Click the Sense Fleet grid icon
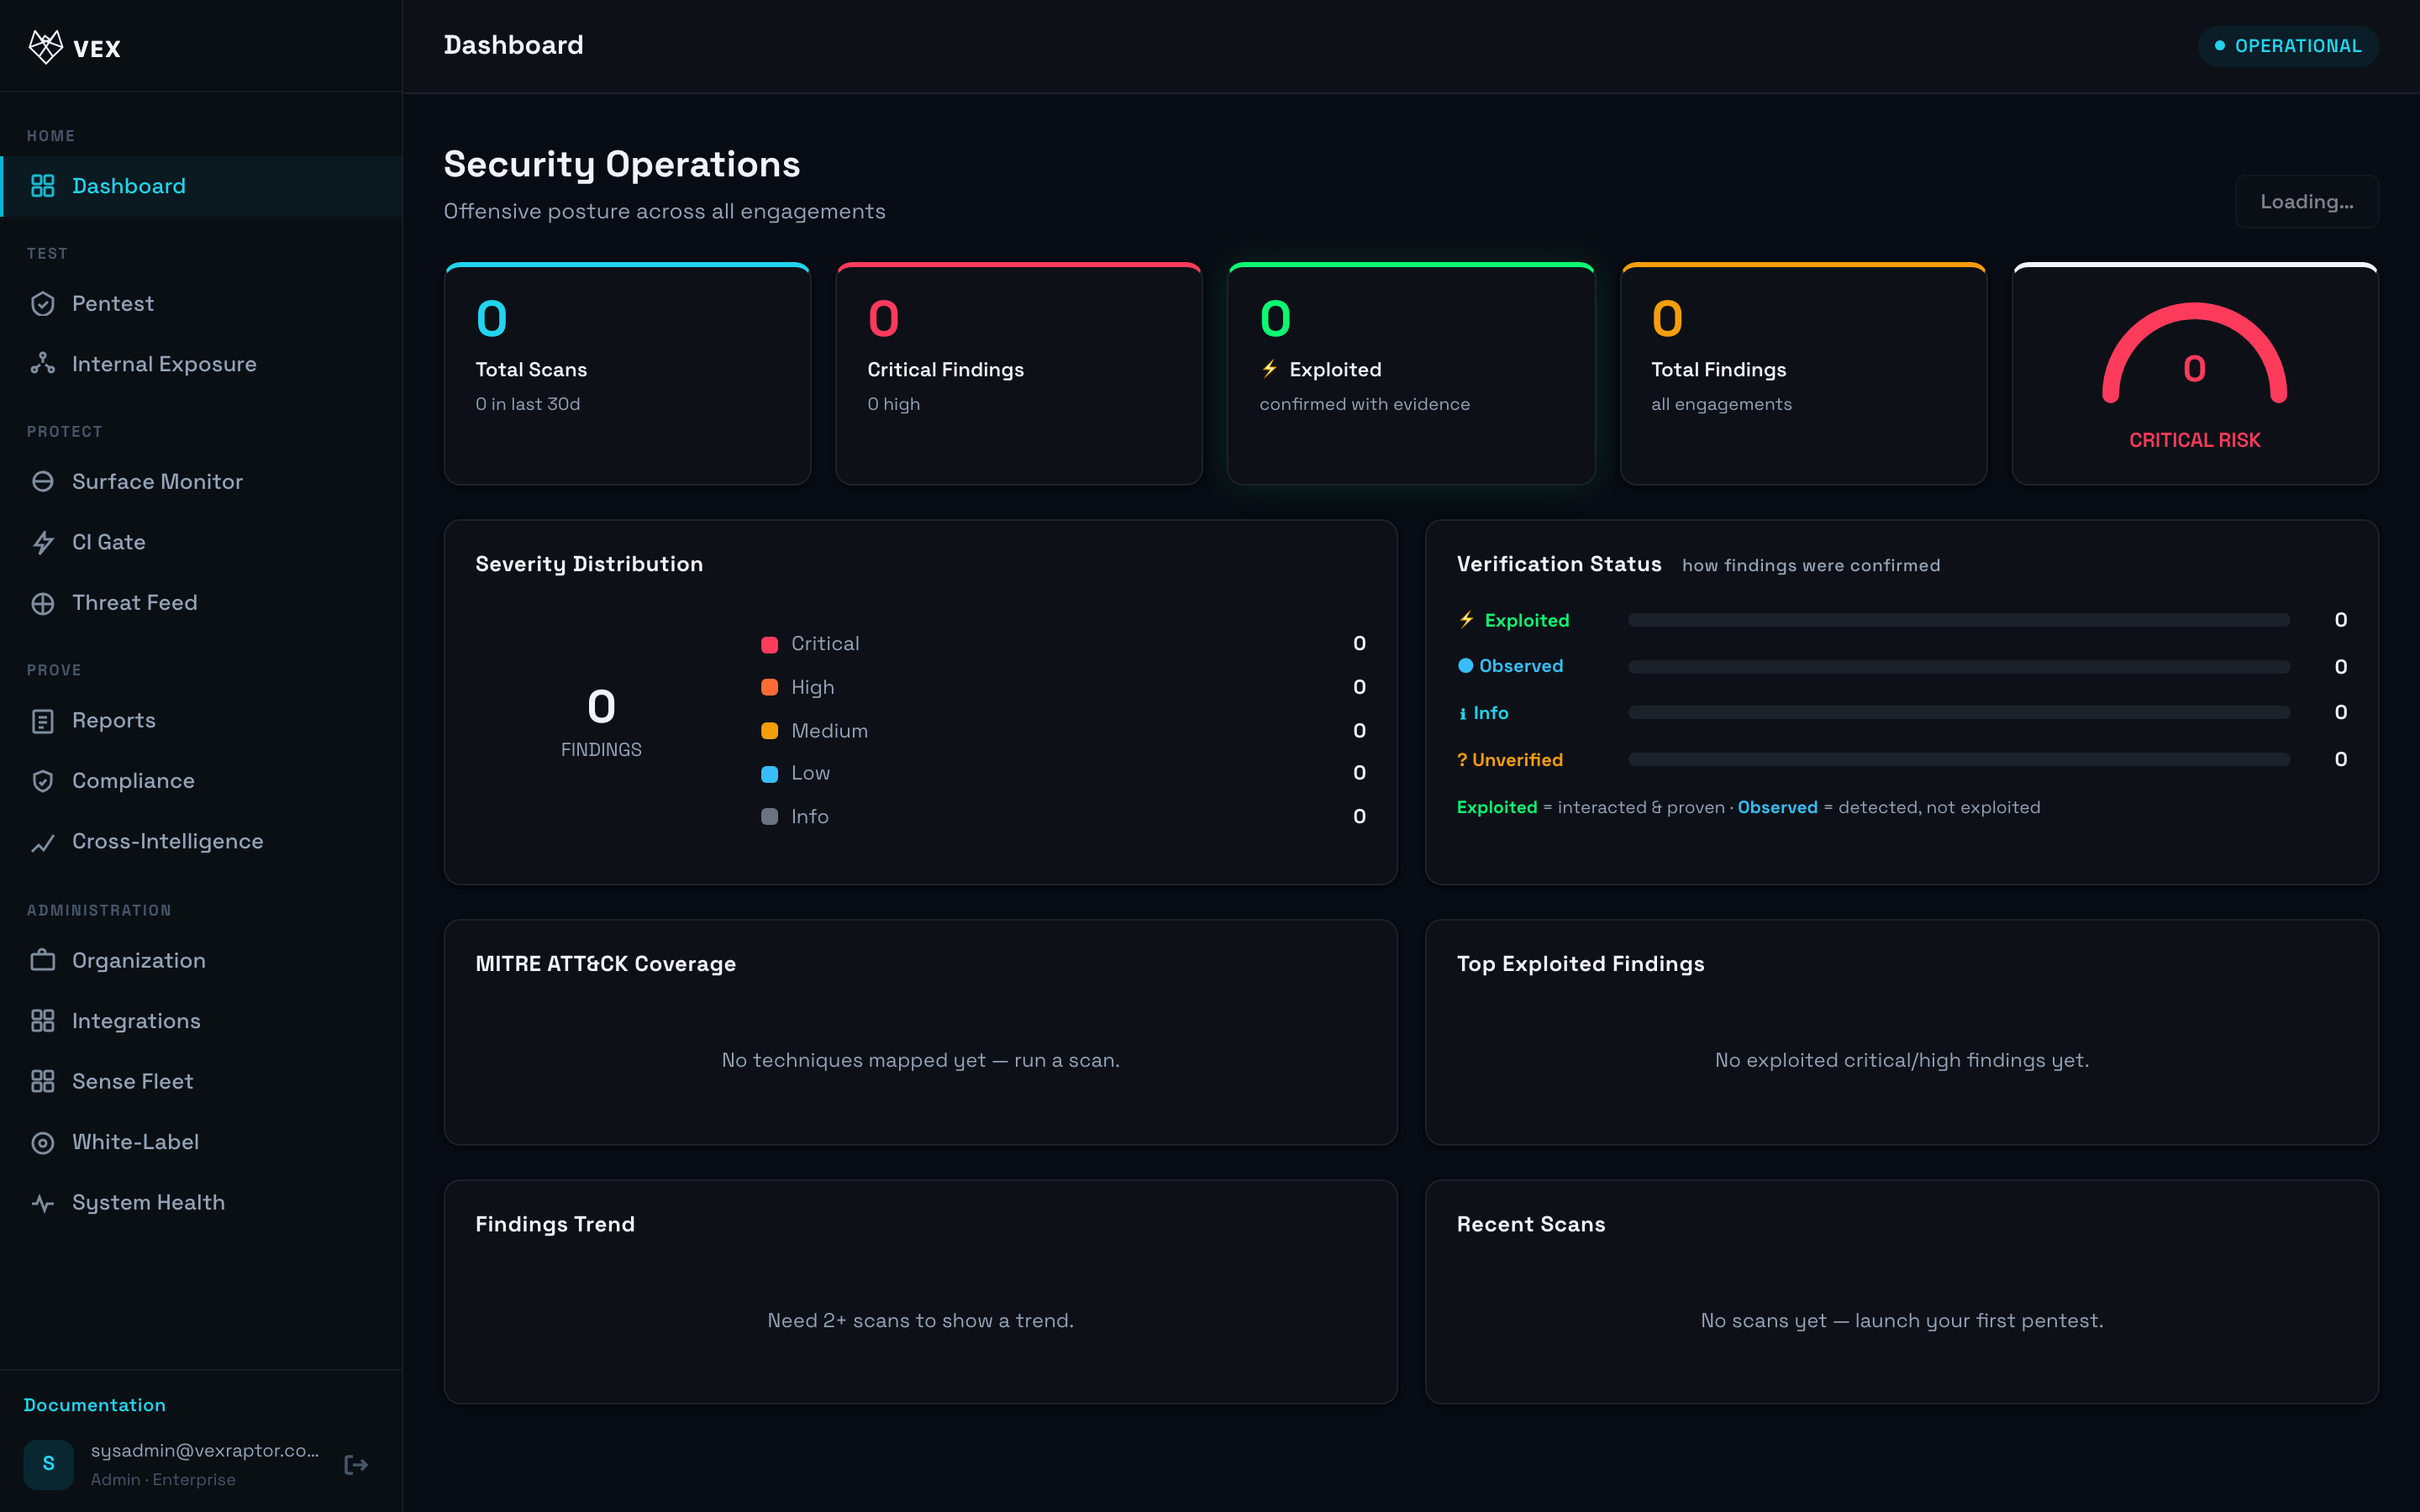This screenshot has width=2420, height=1512. pos(42,1081)
